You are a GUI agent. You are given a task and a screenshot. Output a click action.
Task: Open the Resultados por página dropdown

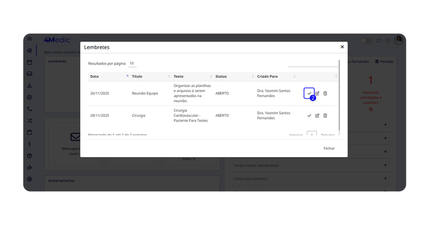point(132,64)
